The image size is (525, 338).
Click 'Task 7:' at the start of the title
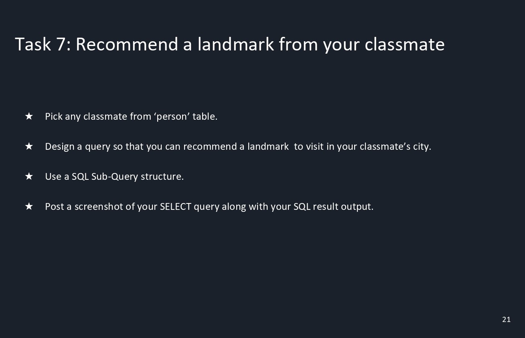(x=43, y=44)
